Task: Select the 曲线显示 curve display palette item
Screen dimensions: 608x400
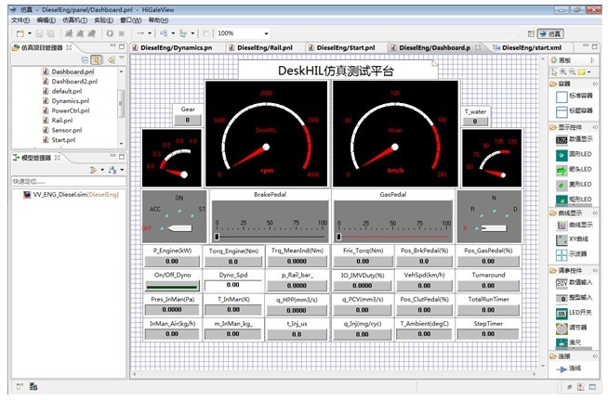Action: pos(575,225)
